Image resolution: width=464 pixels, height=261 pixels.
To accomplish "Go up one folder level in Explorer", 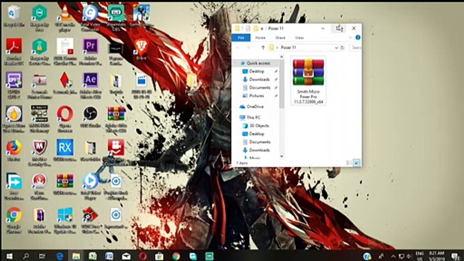I will coord(263,47).
